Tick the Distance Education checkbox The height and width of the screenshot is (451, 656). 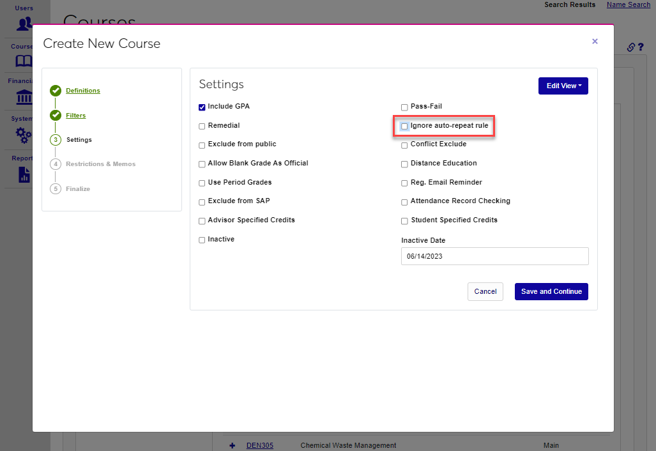[x=404, y=164]
